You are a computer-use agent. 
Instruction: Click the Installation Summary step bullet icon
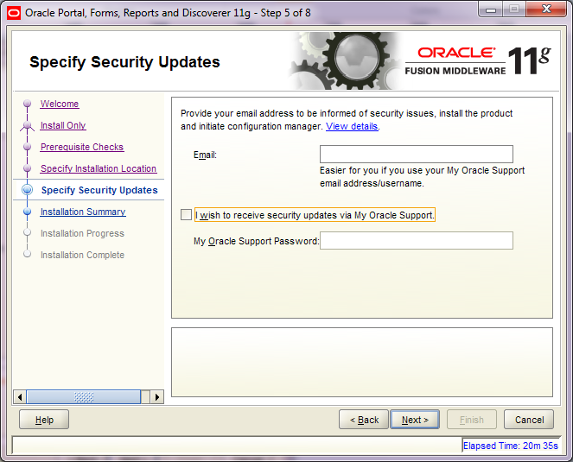tap(27, 212)
